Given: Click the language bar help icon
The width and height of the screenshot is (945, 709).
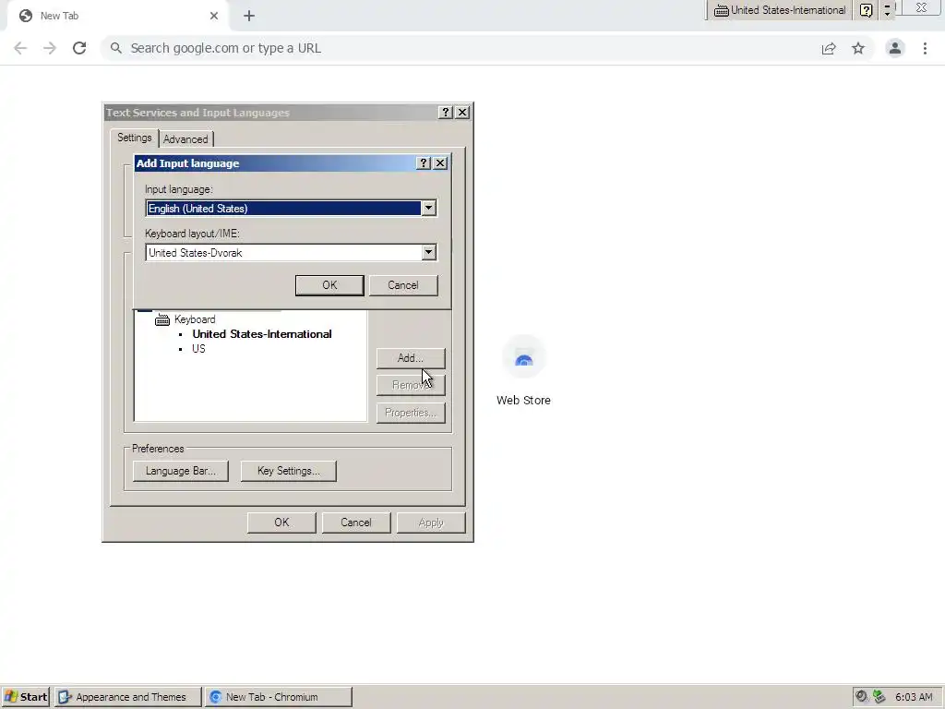Looking at the screenshot, I should coord(866,10).
